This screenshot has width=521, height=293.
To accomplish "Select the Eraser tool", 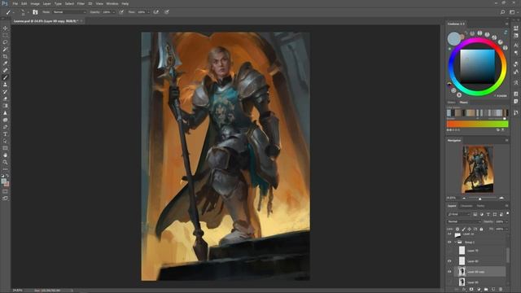I will point(5,98).
